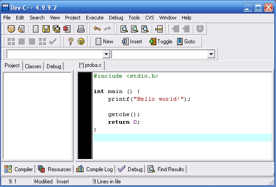
Task: Click the highlighted empty line in editor
Action: [182, 137]
